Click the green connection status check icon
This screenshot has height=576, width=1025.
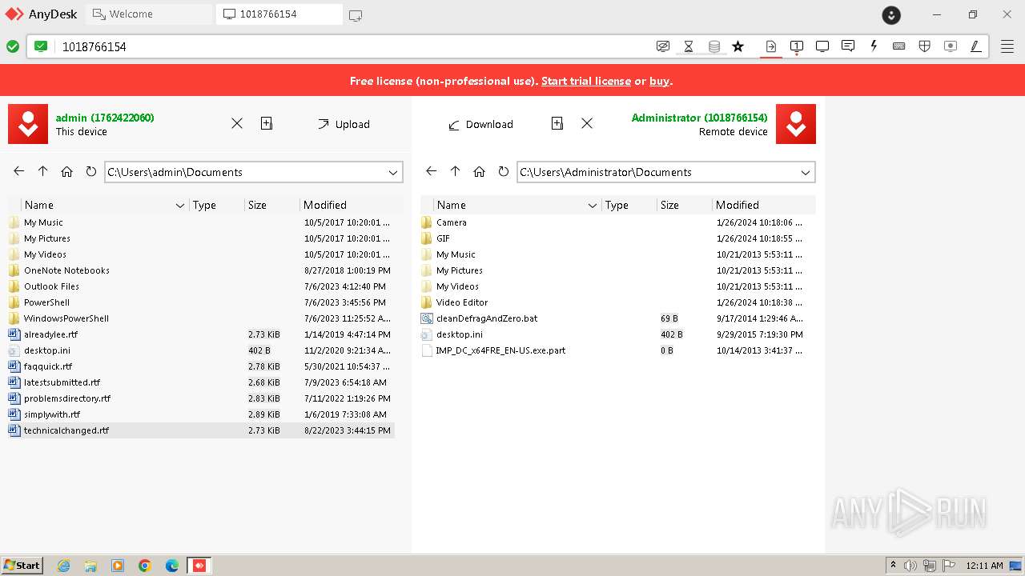pyautogui.click(x=13, y=46)
